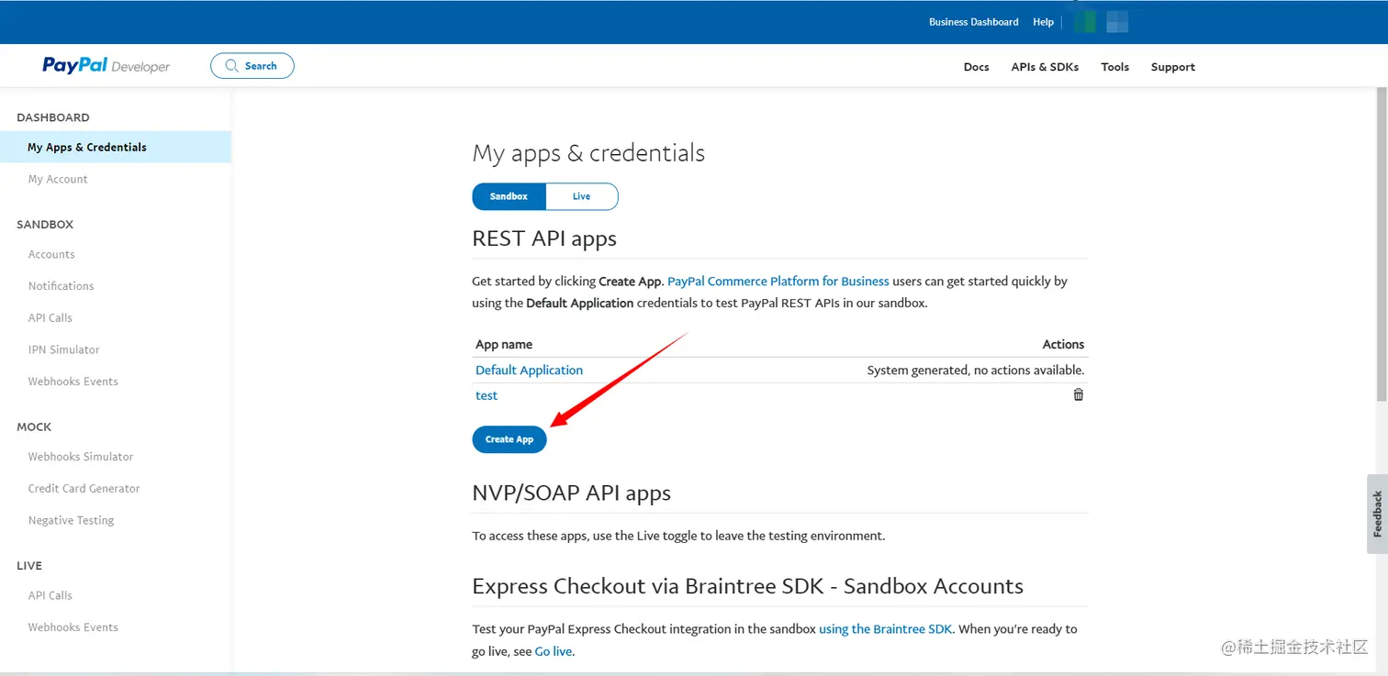Image resolution: width=1388 pixels, height=676 pixels.
Task: Click the PayPal Developer logo
Action: pos(106,66)
